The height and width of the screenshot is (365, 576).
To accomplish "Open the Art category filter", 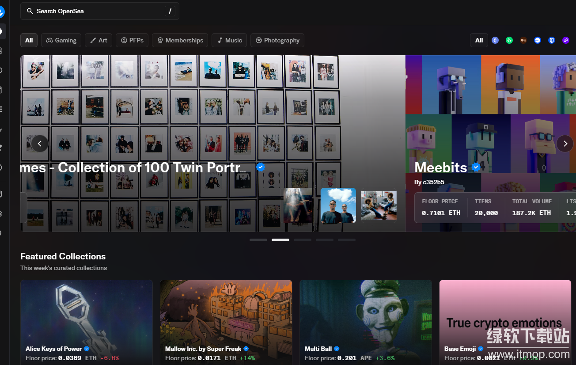I will (x=99, y=40).
